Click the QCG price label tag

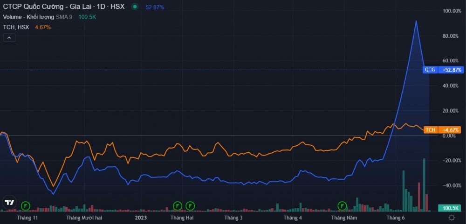(x=430, y=70)
